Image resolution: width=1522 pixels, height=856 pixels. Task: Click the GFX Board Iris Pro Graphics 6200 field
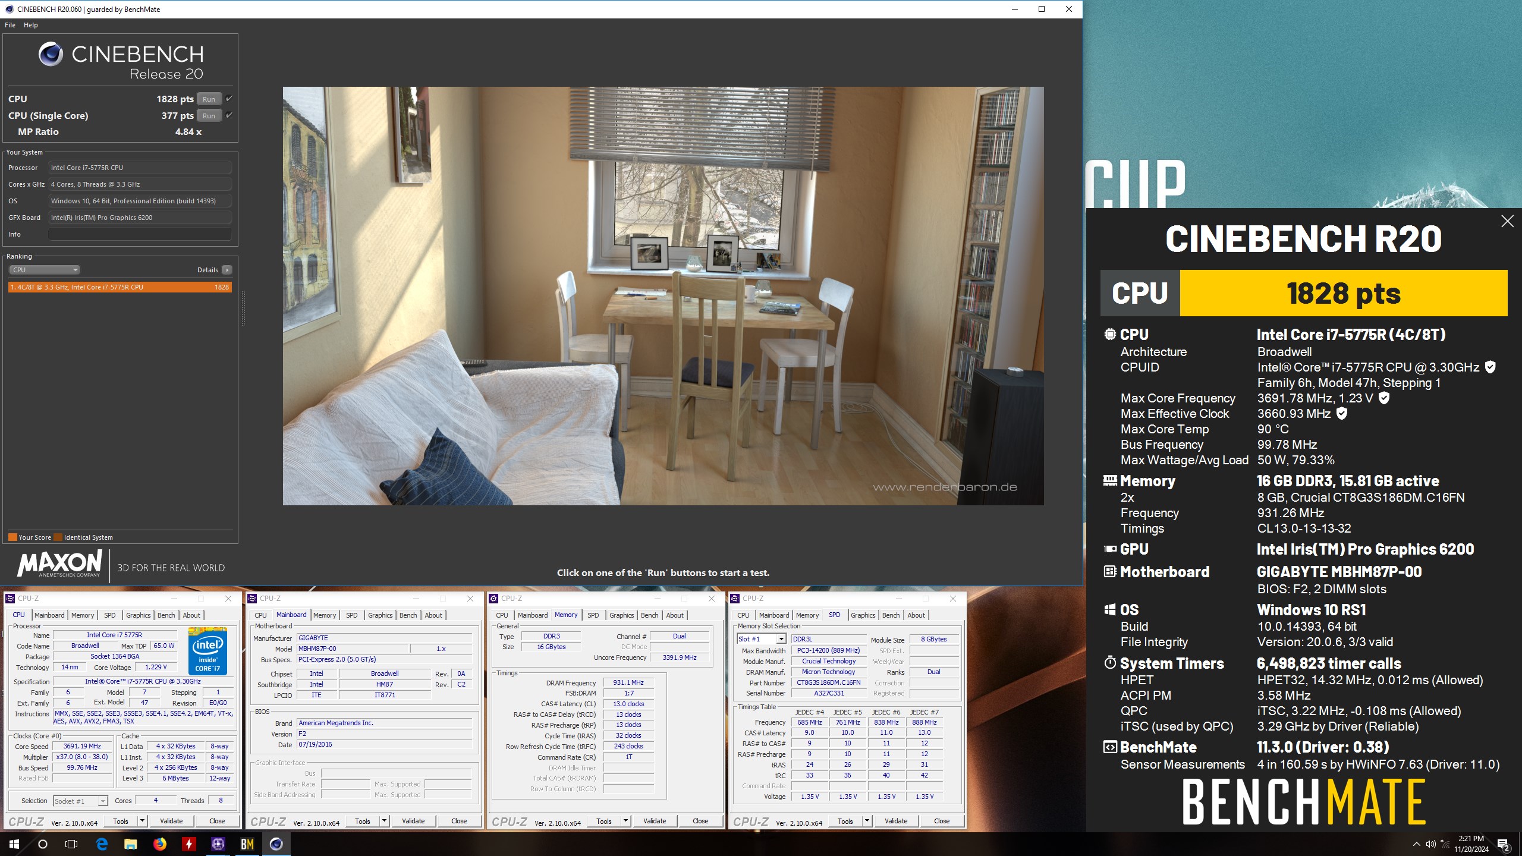[x=140, y=218]
